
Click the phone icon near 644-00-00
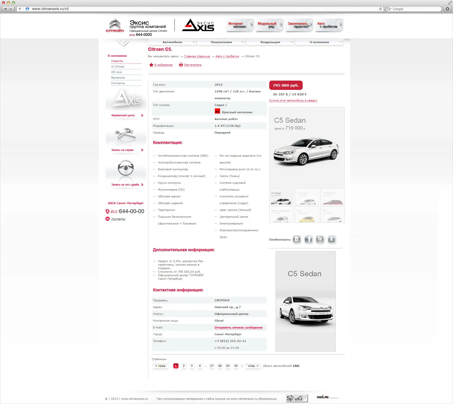(107, 211)
